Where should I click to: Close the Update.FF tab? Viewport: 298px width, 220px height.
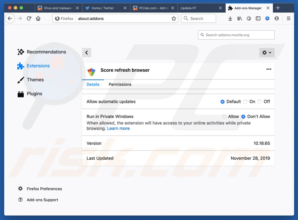point(220,8)
